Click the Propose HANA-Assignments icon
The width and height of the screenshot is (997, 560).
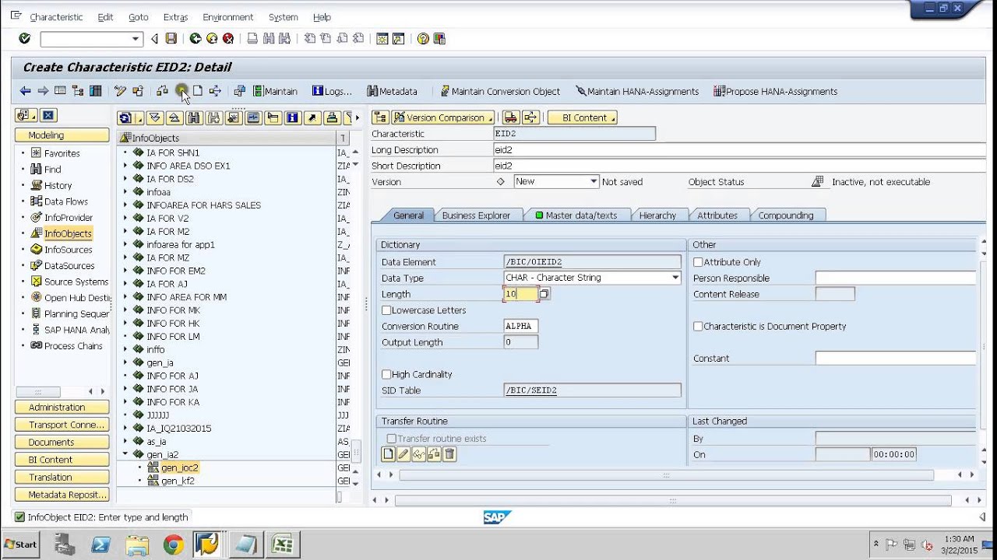pyautogui.click(x=719, y=91)
